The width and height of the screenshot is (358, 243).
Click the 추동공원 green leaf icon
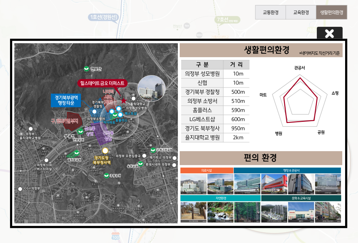(x=106, y=175)
